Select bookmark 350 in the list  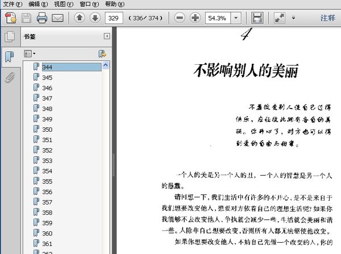(47, 130)
